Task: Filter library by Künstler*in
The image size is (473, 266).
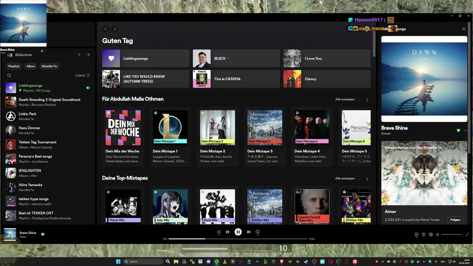Action: point(50,66)
